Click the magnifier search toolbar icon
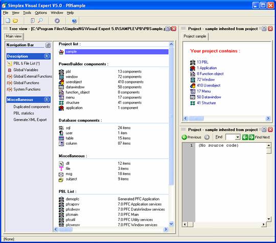 point(40,20)
